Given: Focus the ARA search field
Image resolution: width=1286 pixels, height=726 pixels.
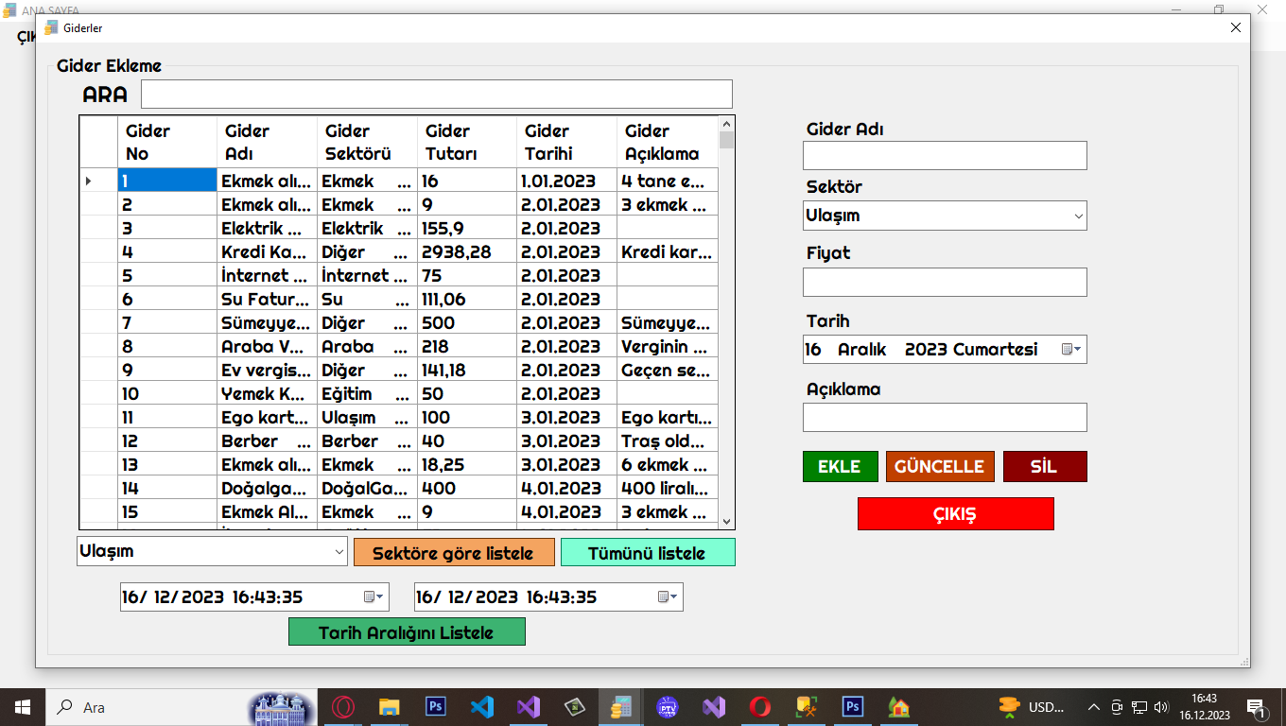Looking at the screenshot, I should [436, 95].
